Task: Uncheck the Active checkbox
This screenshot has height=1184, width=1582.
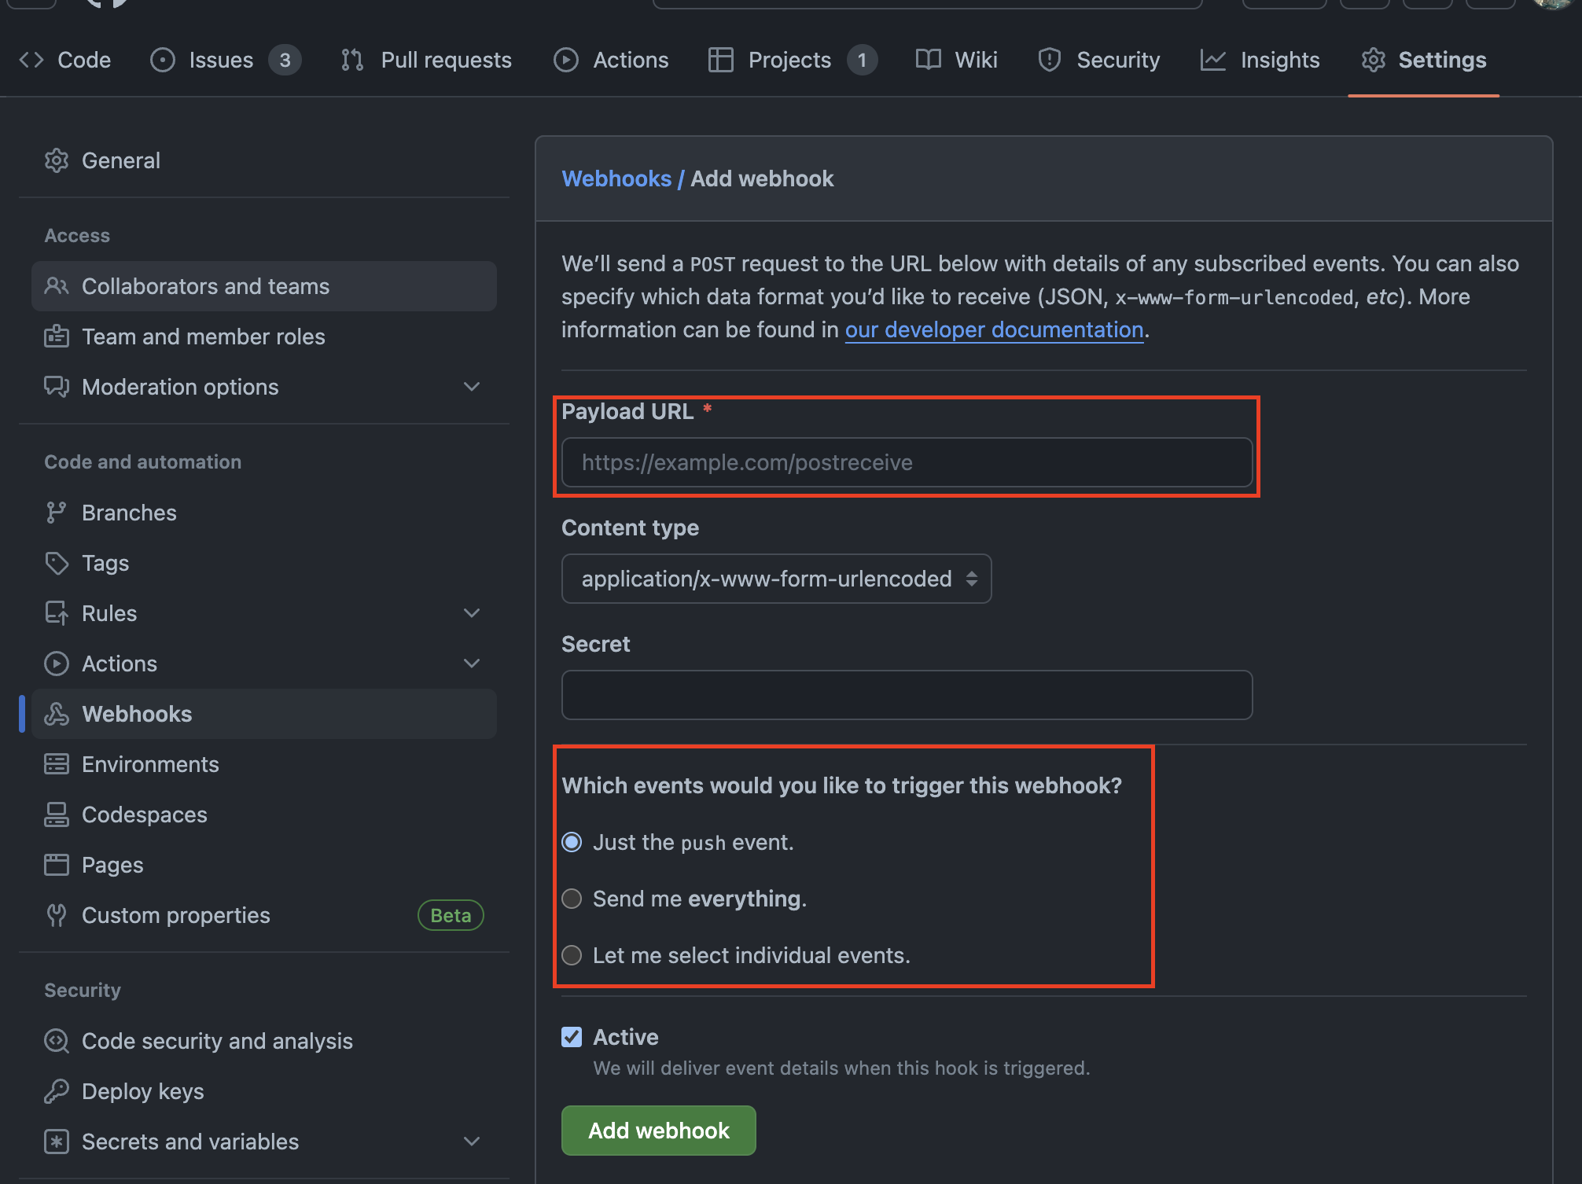Action: point(572,1037)
